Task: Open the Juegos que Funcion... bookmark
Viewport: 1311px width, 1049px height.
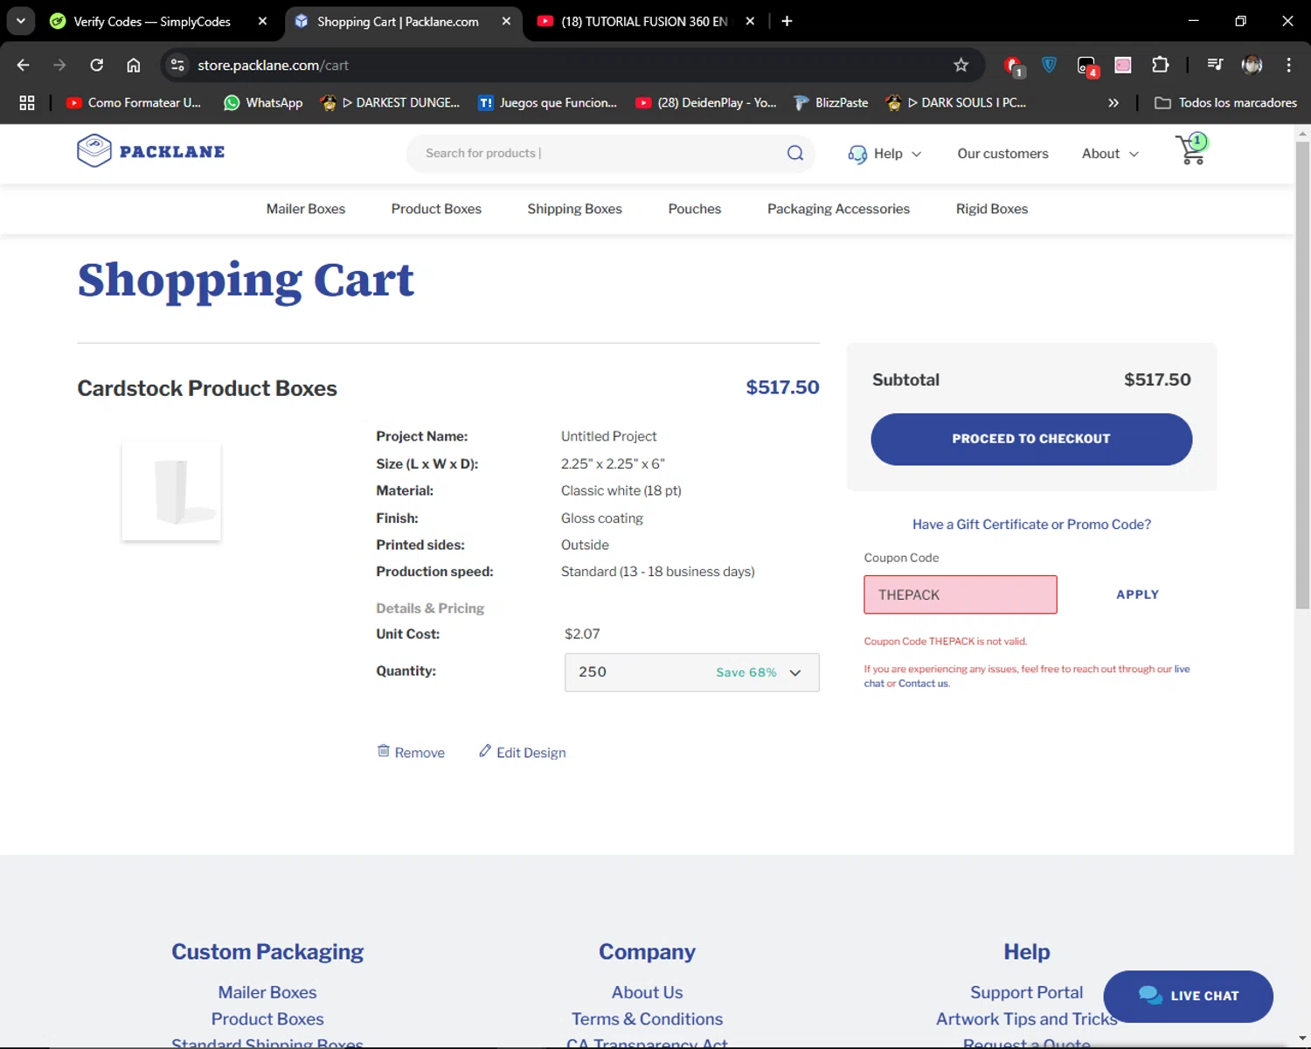Action: coord(547,102)
